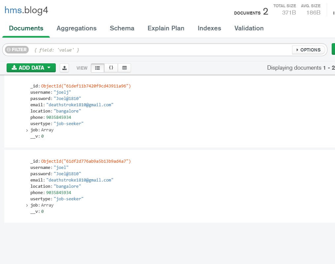Switch to the Aggregations tab
Viewport: 335px width, 264px height.
tap(76, 28)
